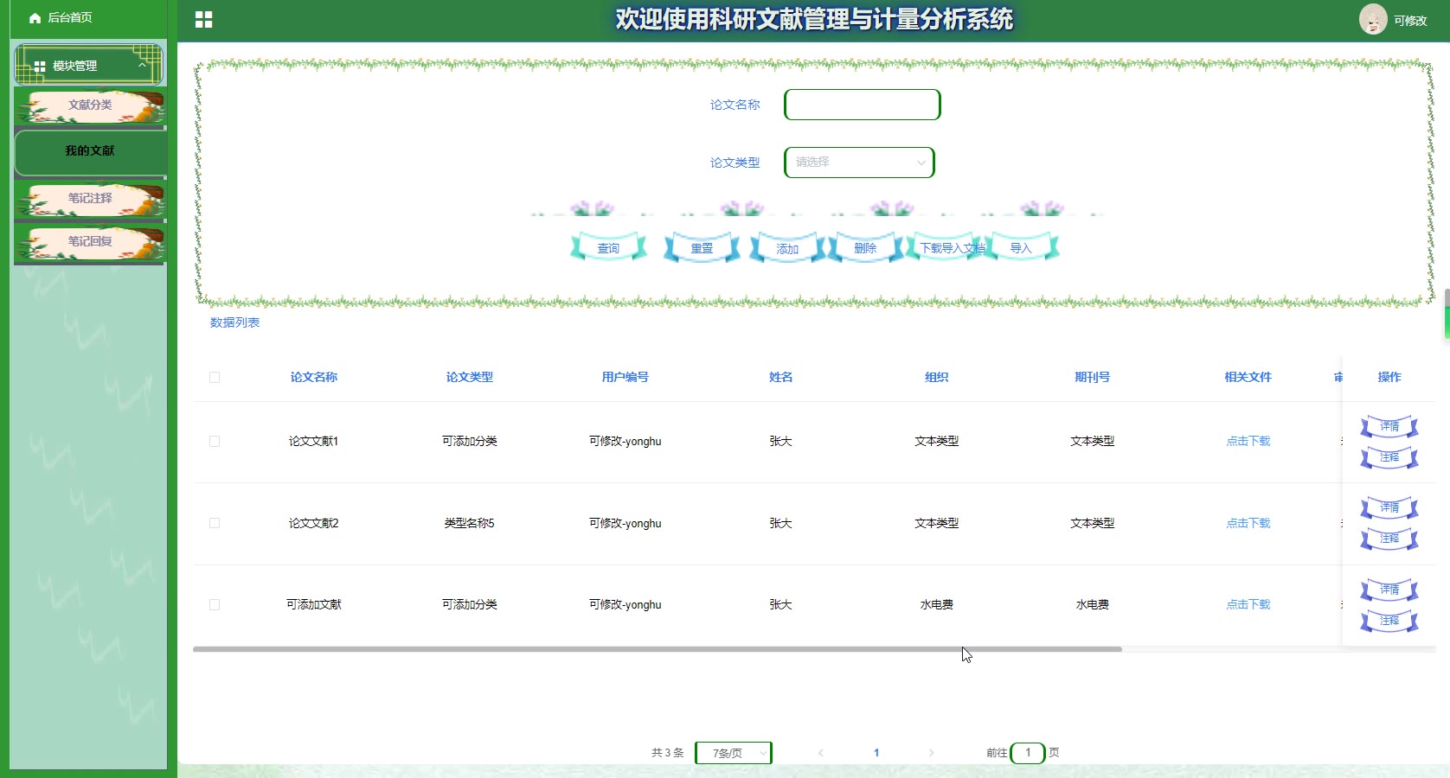This screenshot has width=1450, height=778.
Task: Select page 1 in pagination
Action: 876,753
